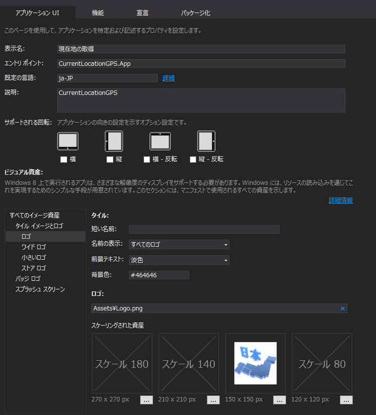The image size is (376, 415).
Task: Clear the Assets\Logo.png path with X
Action: coord(343,308)
